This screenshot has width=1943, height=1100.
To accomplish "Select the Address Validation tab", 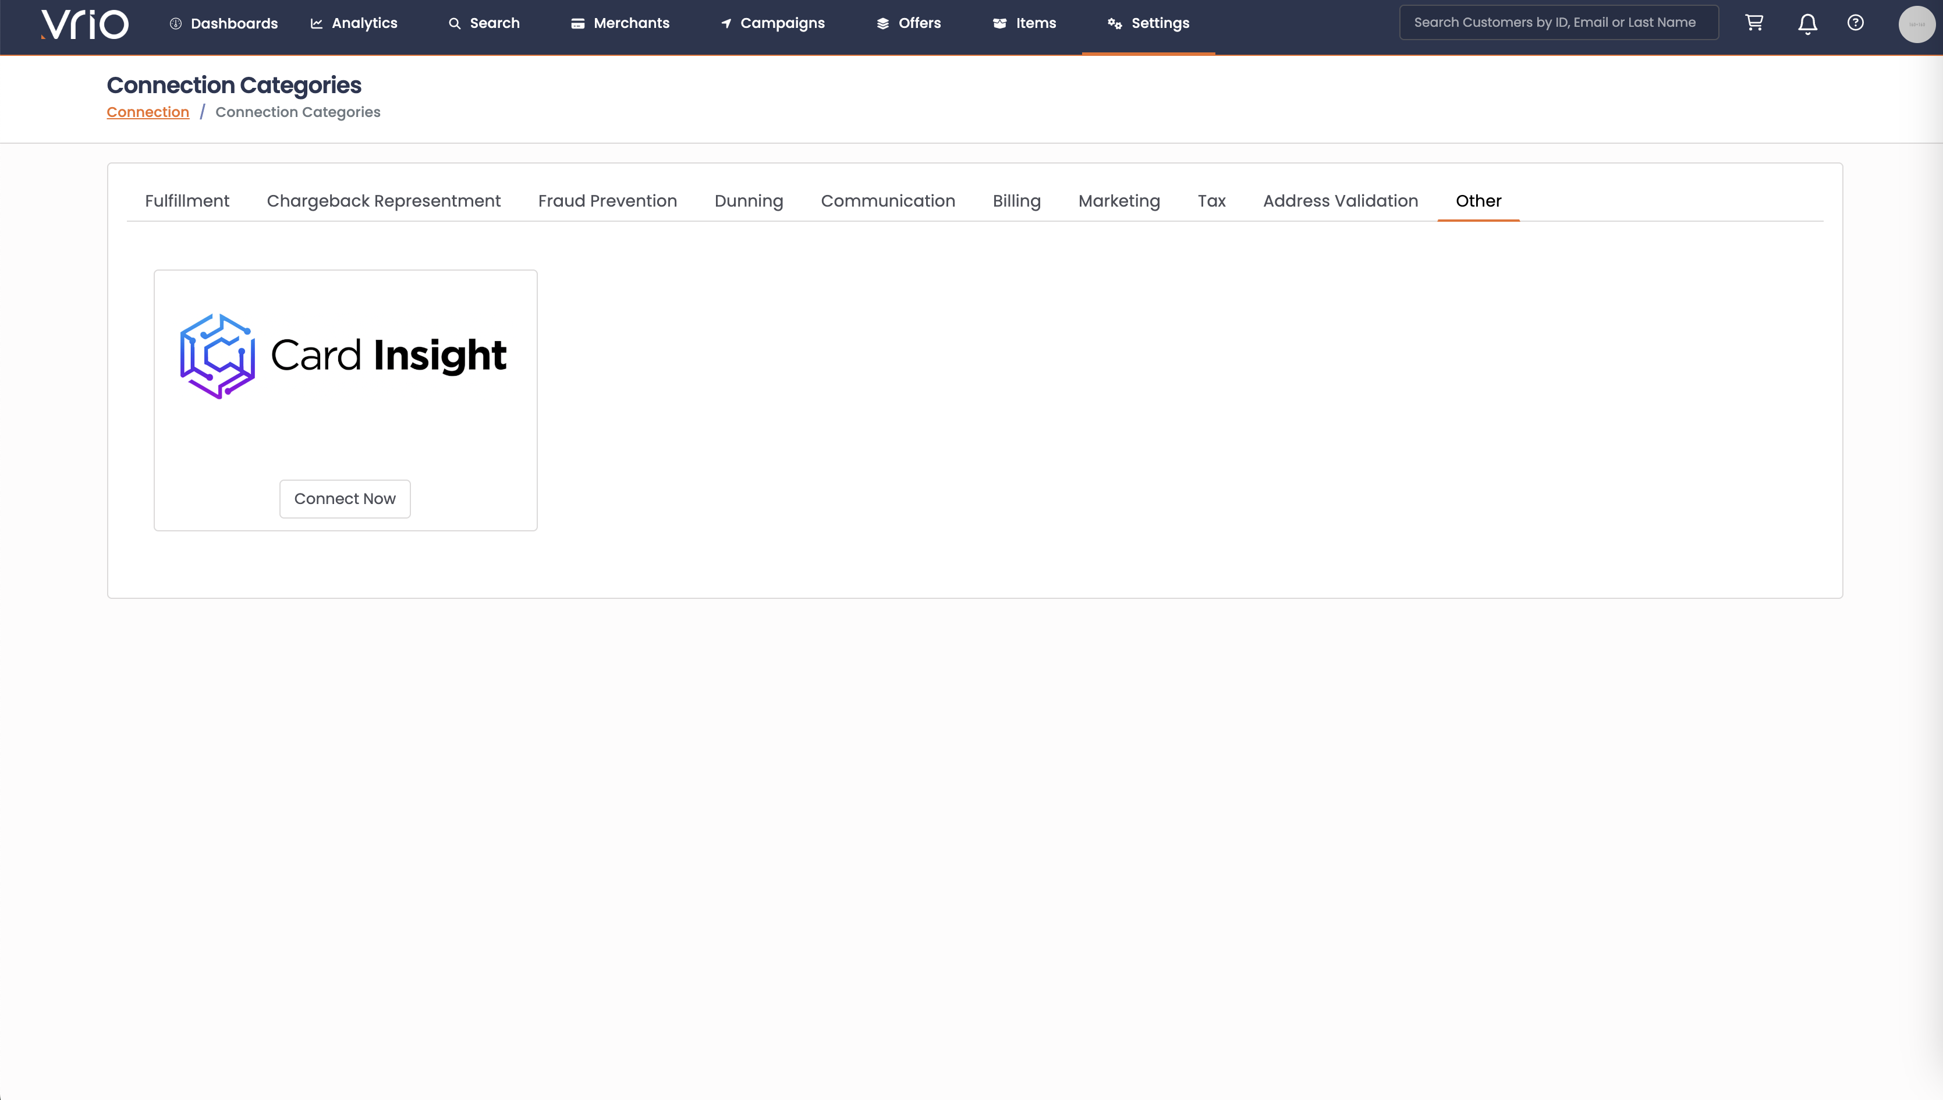I will click(x=1340, y=201).
